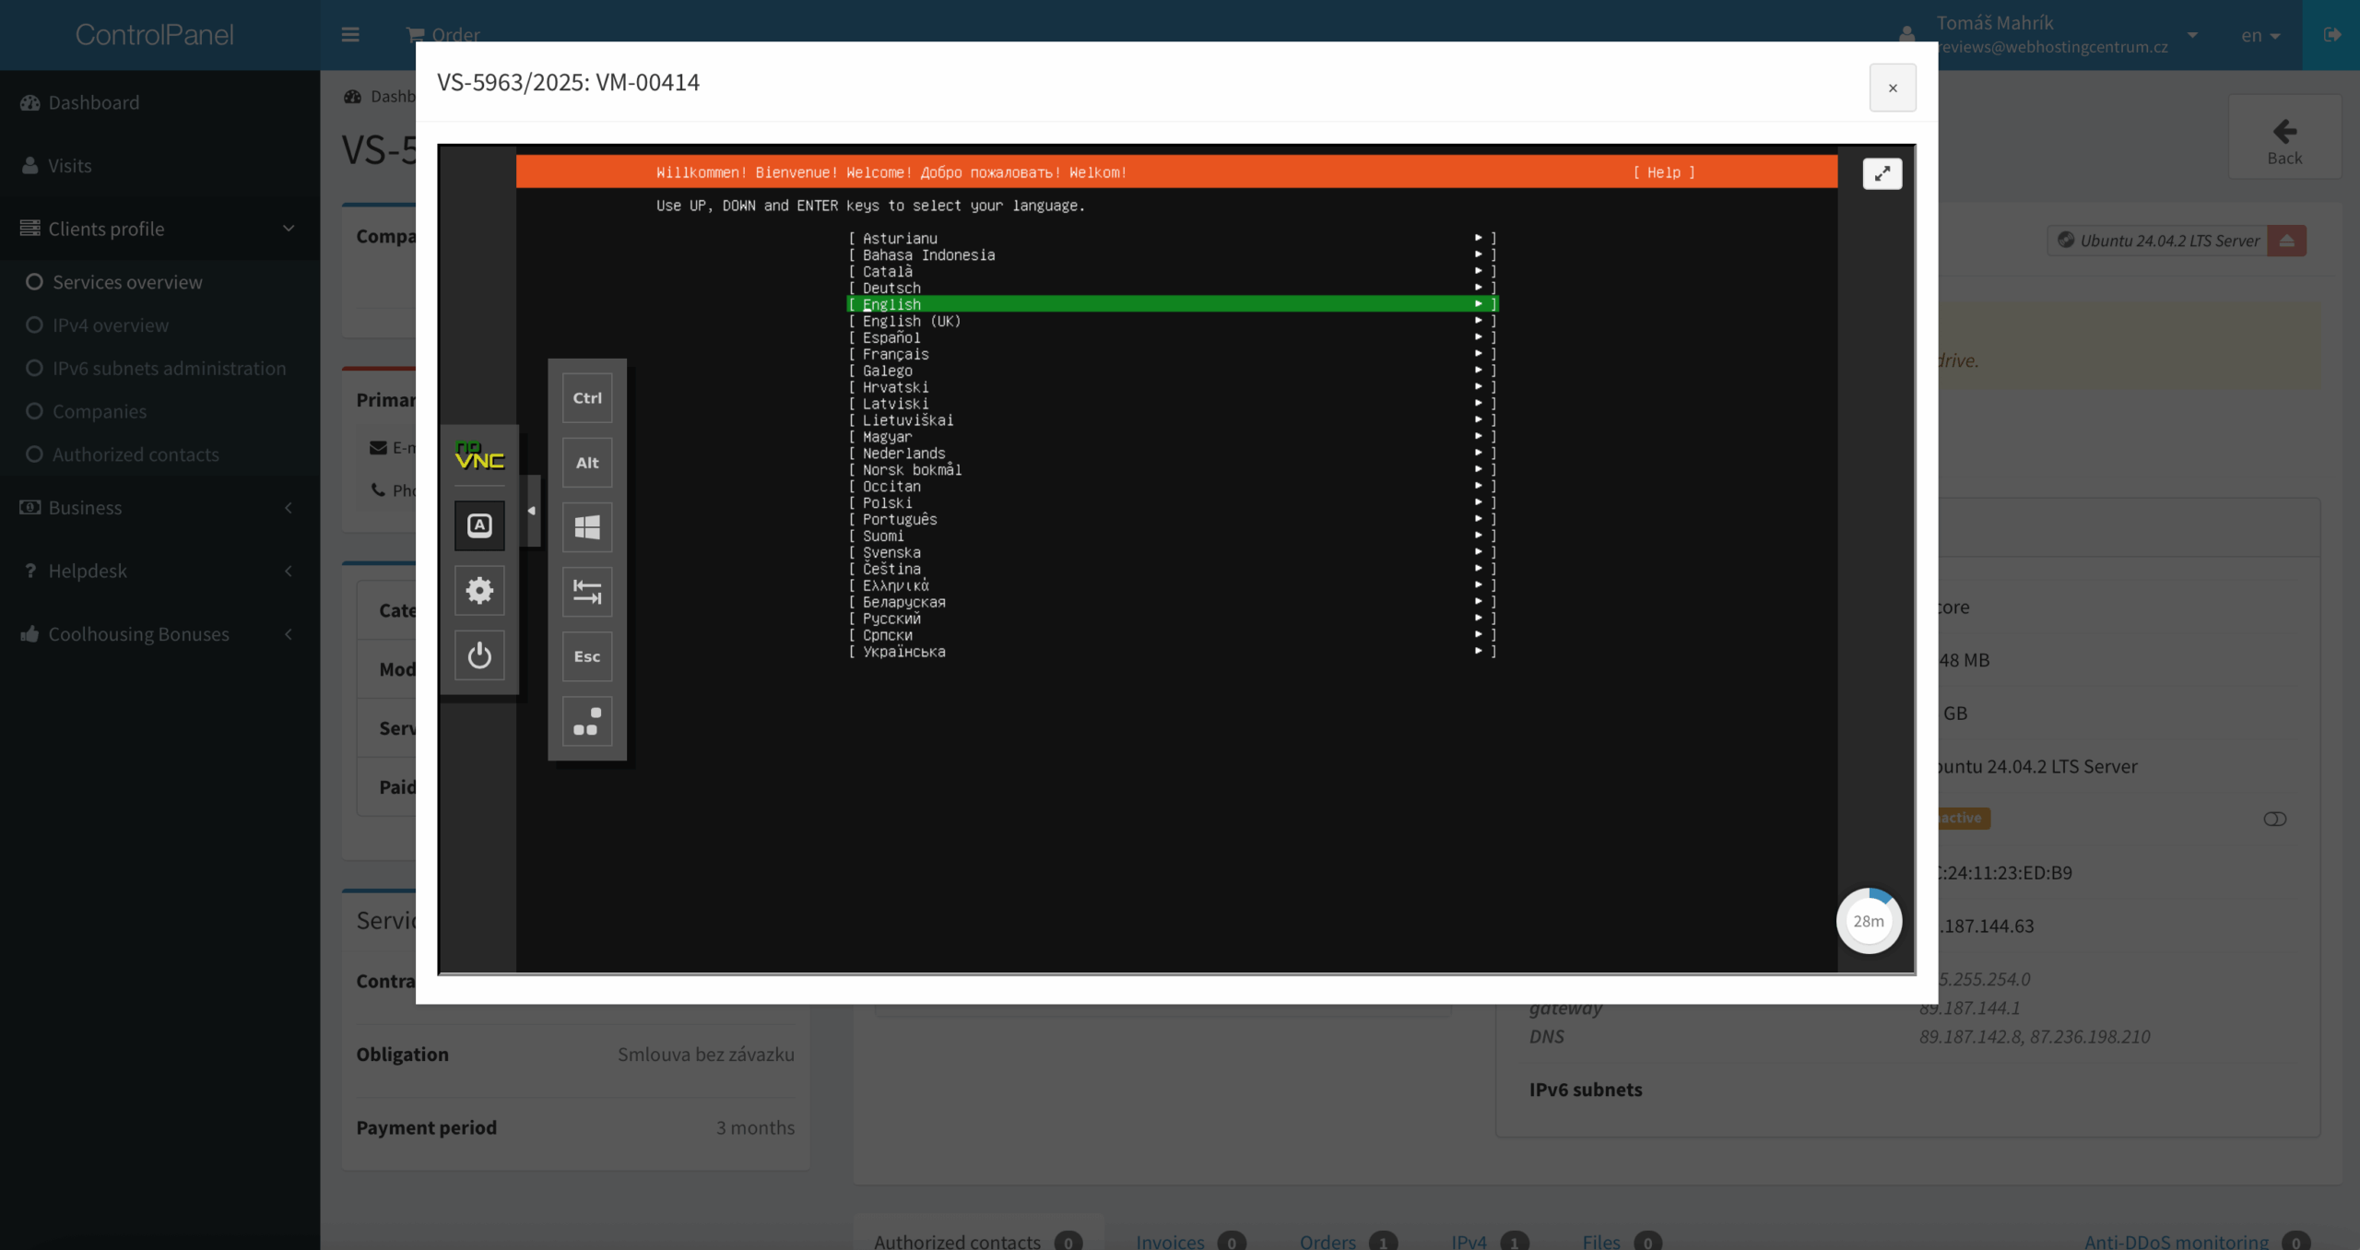The image size is (2360, 1250).
Task: Click the logout icon in top bar
Action: pos(2334,35)
